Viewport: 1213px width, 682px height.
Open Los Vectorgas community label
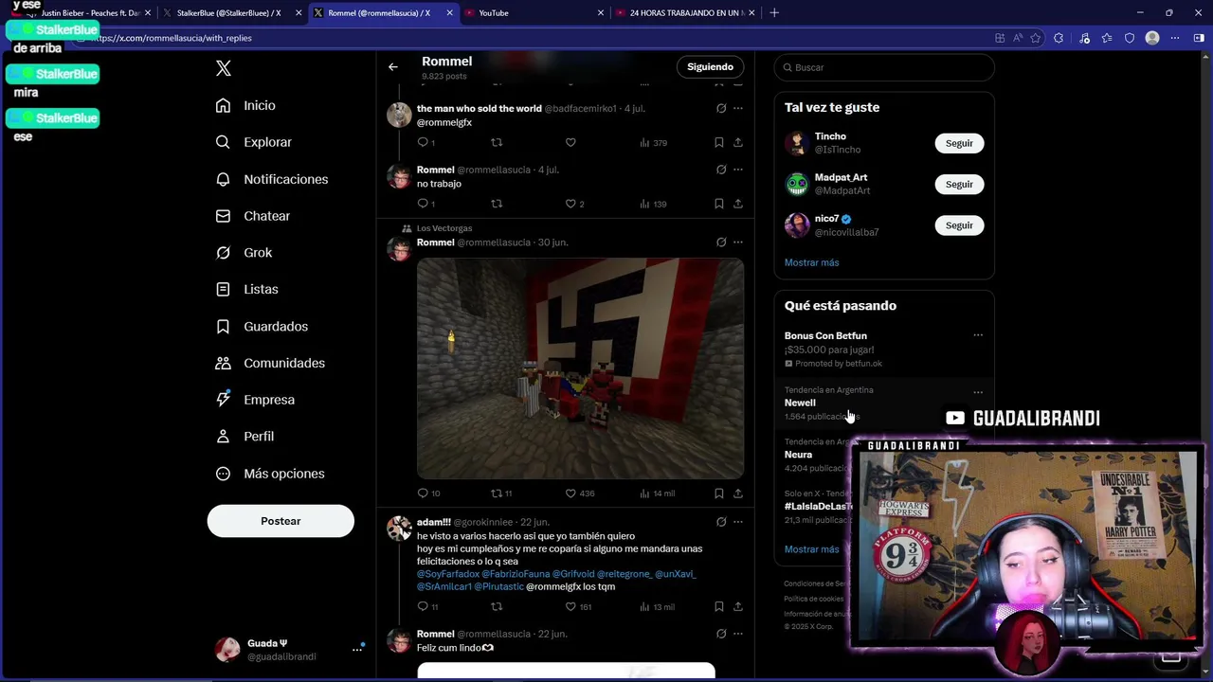click(444, 228)
